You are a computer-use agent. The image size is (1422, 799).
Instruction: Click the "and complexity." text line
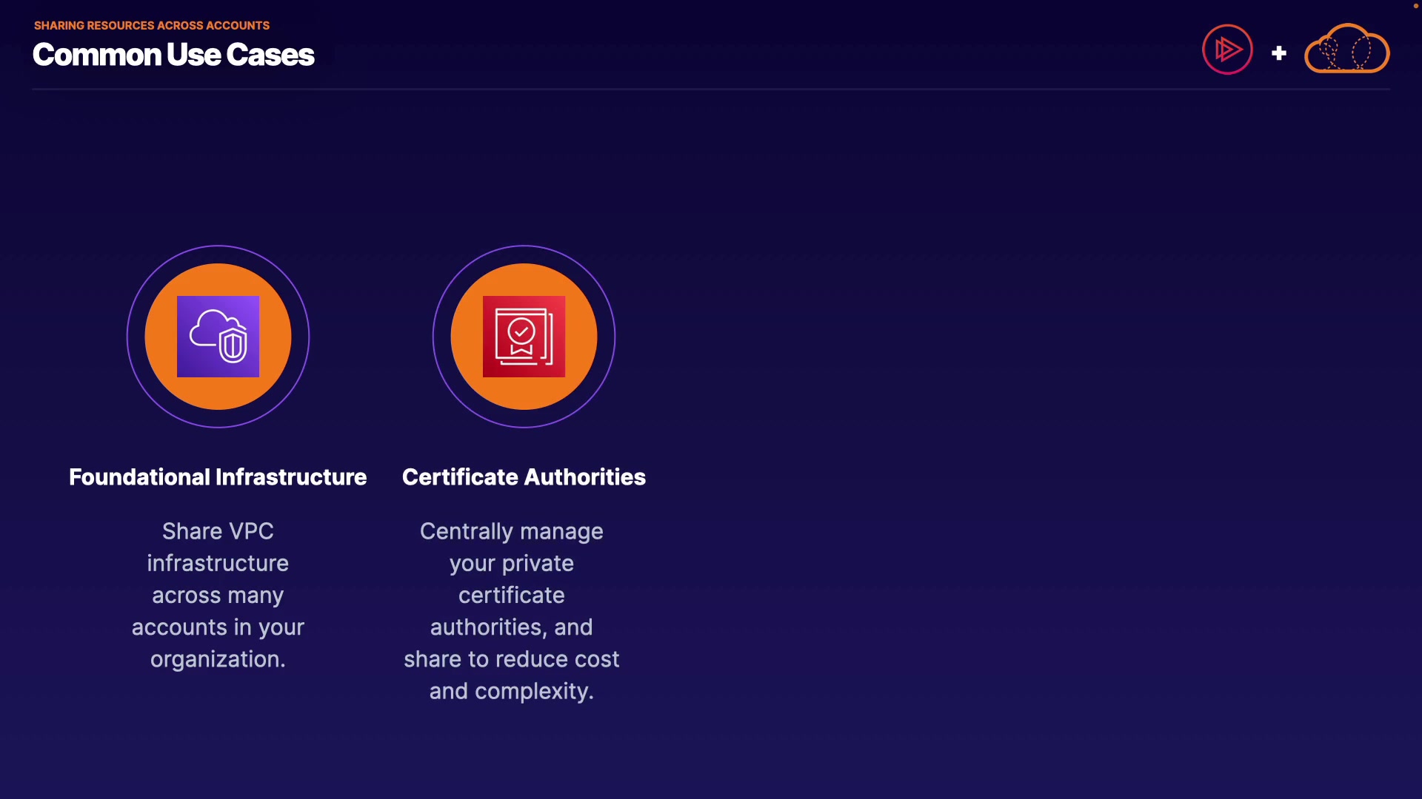(x=511, y=691)
